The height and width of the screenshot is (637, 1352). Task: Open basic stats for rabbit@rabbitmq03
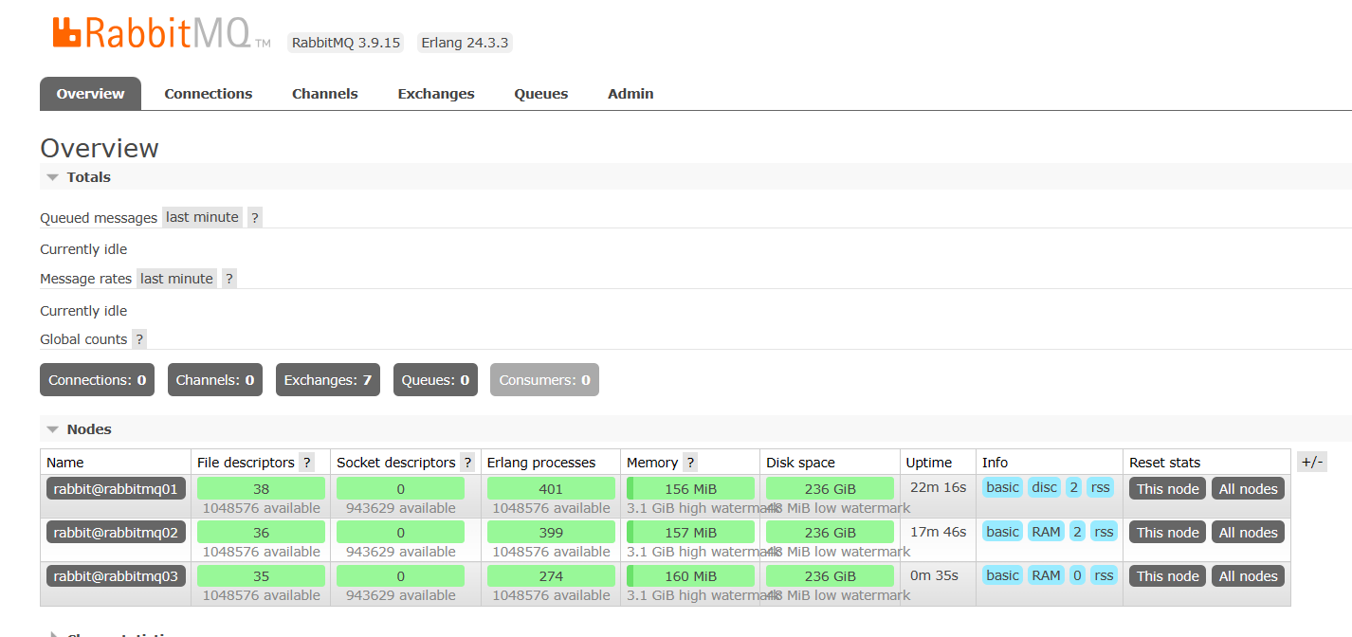tap(1002, 575)
